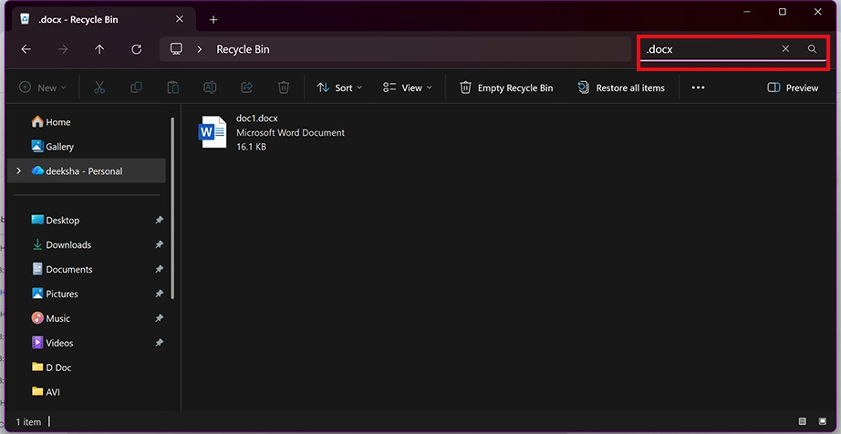841x434 pixels.
Task: Click the Delete trash icon
Action: (x=284, y=88)
